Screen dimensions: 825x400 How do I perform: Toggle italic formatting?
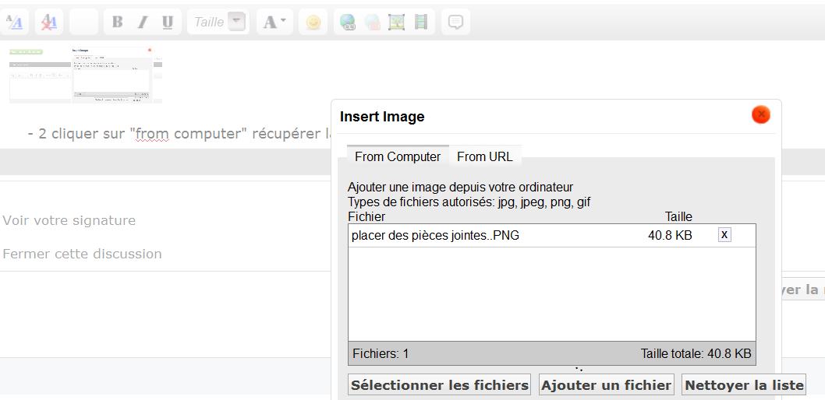pos(142,22)
